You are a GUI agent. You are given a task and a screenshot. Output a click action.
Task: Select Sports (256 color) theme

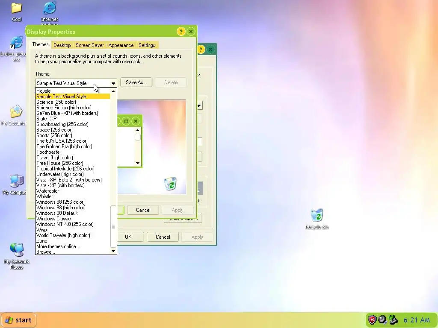73,135
